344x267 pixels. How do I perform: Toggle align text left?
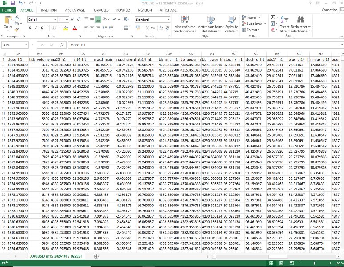tap(86, 28)
